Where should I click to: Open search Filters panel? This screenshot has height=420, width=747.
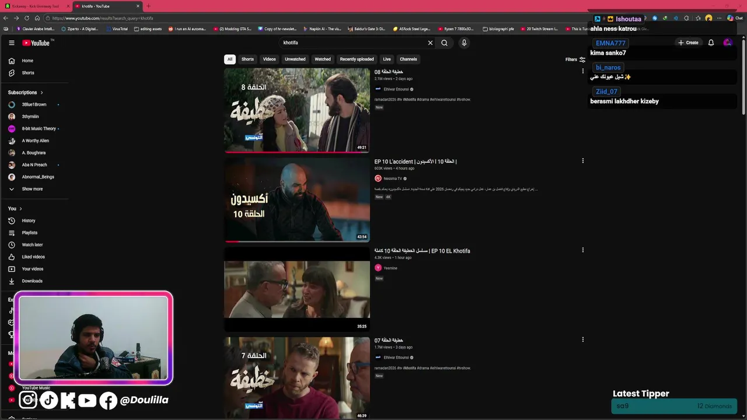(x=575, y=60)
